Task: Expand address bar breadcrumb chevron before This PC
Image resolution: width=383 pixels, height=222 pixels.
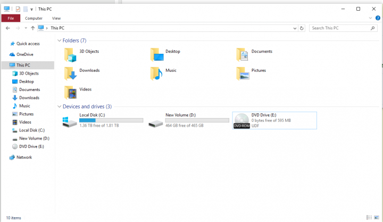Action: (47, 28)
